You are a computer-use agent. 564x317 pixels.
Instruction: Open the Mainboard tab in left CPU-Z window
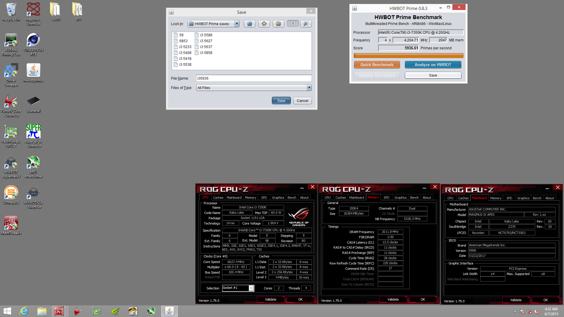[x=234, y=198]
